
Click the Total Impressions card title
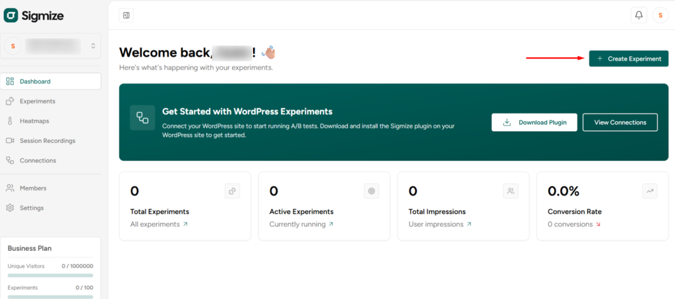point(437,211)
